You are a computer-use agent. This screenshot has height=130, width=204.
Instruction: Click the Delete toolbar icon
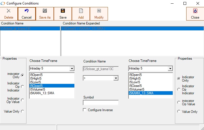(x=9, y=11)
